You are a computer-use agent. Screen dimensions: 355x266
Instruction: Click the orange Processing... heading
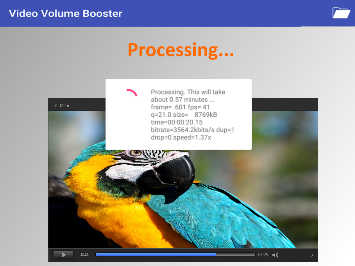[x=181, y=50]
